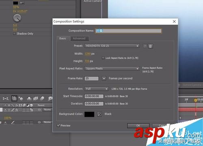Enable Draft 3D icon in timeline toolbar
The width and height of the screenshot is (203, 146).
tap(21, 99)
